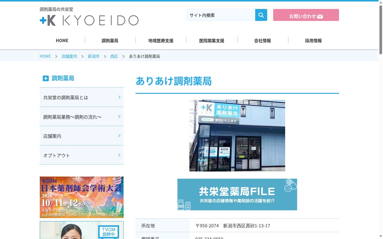Screen dimensions: 383x239
Task: Open the 日本薬剤師会学術大会 banner
Action: (82, 197)
